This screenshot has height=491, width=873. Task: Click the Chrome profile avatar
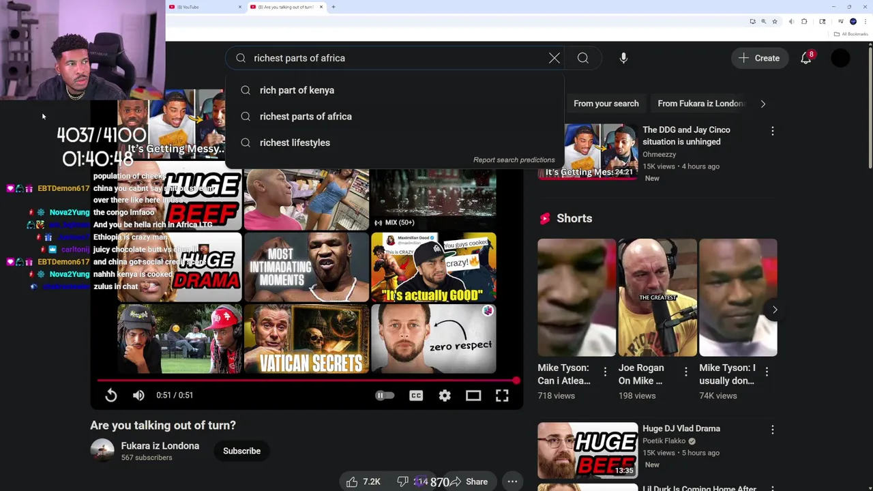[x=853, y=21]
